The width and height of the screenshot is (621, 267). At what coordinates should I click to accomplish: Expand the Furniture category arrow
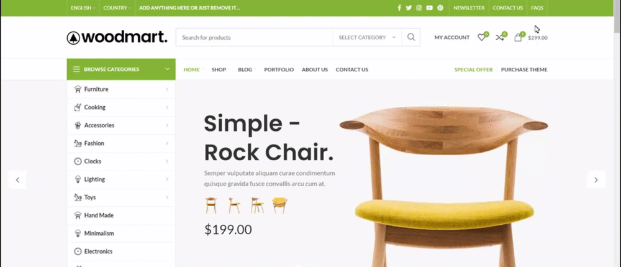167,89
